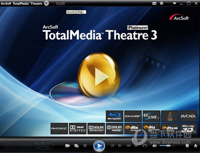The image size is (200, 153).
Task: Click the large golden play orb
Action: click(x=99, y=75)
